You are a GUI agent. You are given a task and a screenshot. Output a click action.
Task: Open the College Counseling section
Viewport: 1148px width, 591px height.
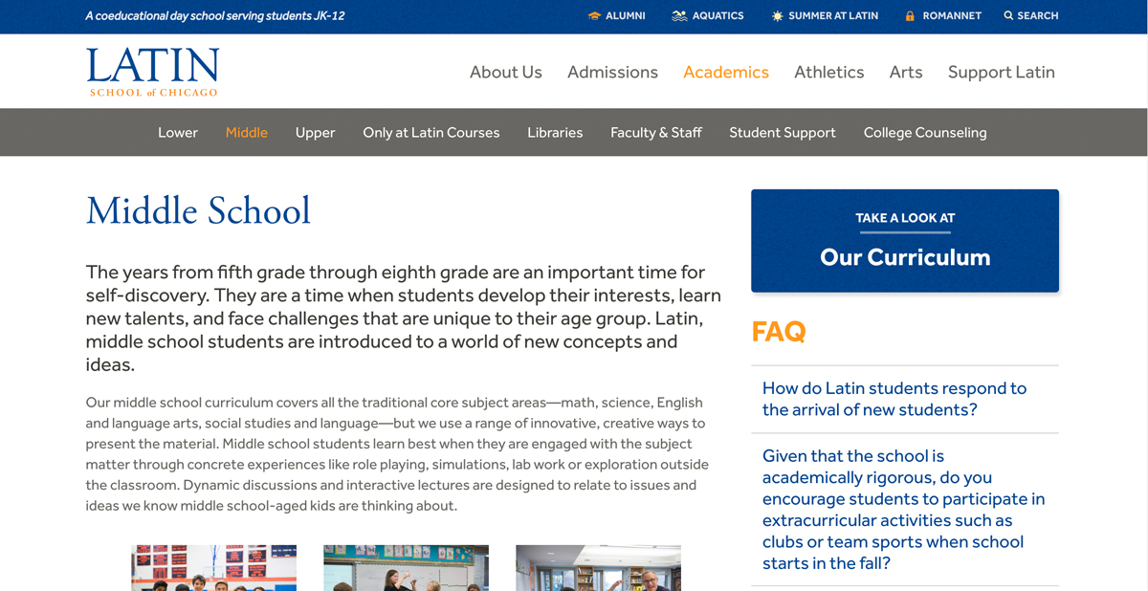[x=925, y=132]
